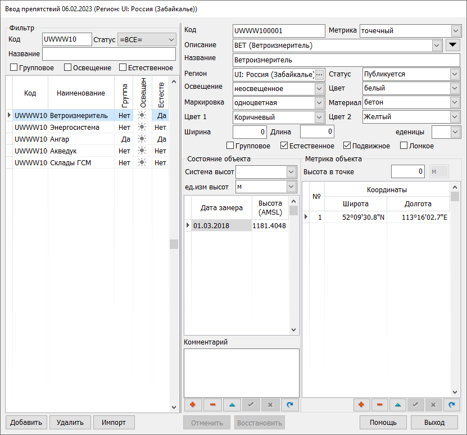467x435 pixels.
Task: Enable the Групповое checkbox in the filter
Action: pos(14,68)
